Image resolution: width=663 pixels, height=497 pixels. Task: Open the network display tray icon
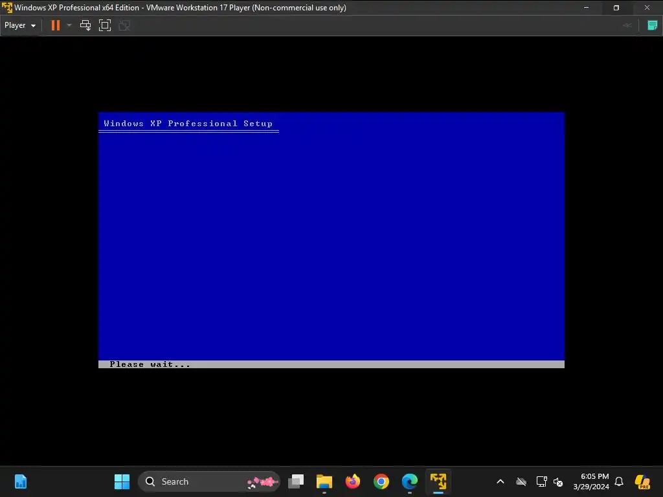click(x=542, y=481)
